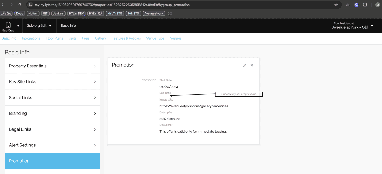Switch to the Floor Plans tab
This screenshot has width=382, height=174.
coord(54,38)
